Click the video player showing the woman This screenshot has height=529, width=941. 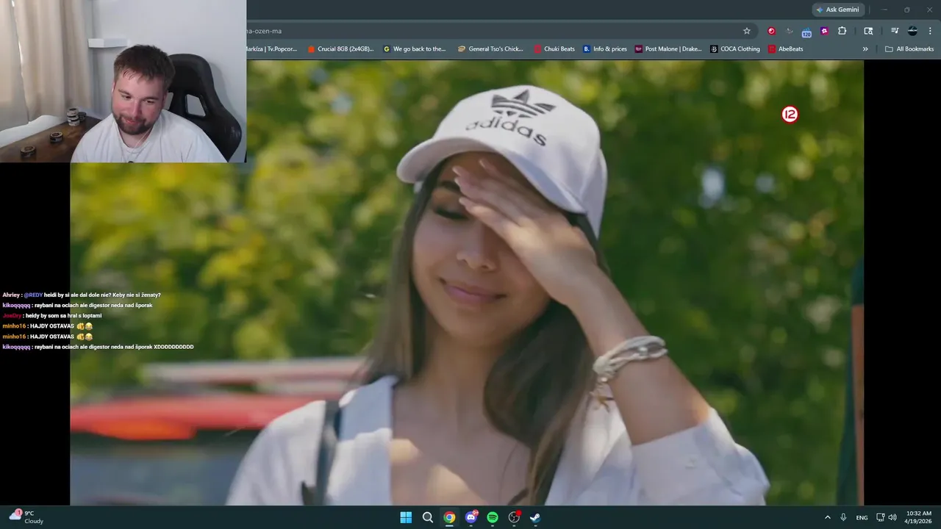467,283
